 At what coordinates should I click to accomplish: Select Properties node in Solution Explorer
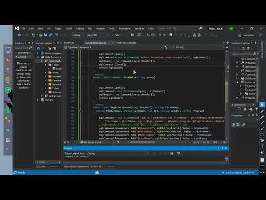pyautogui.click(x=248, y=63)
